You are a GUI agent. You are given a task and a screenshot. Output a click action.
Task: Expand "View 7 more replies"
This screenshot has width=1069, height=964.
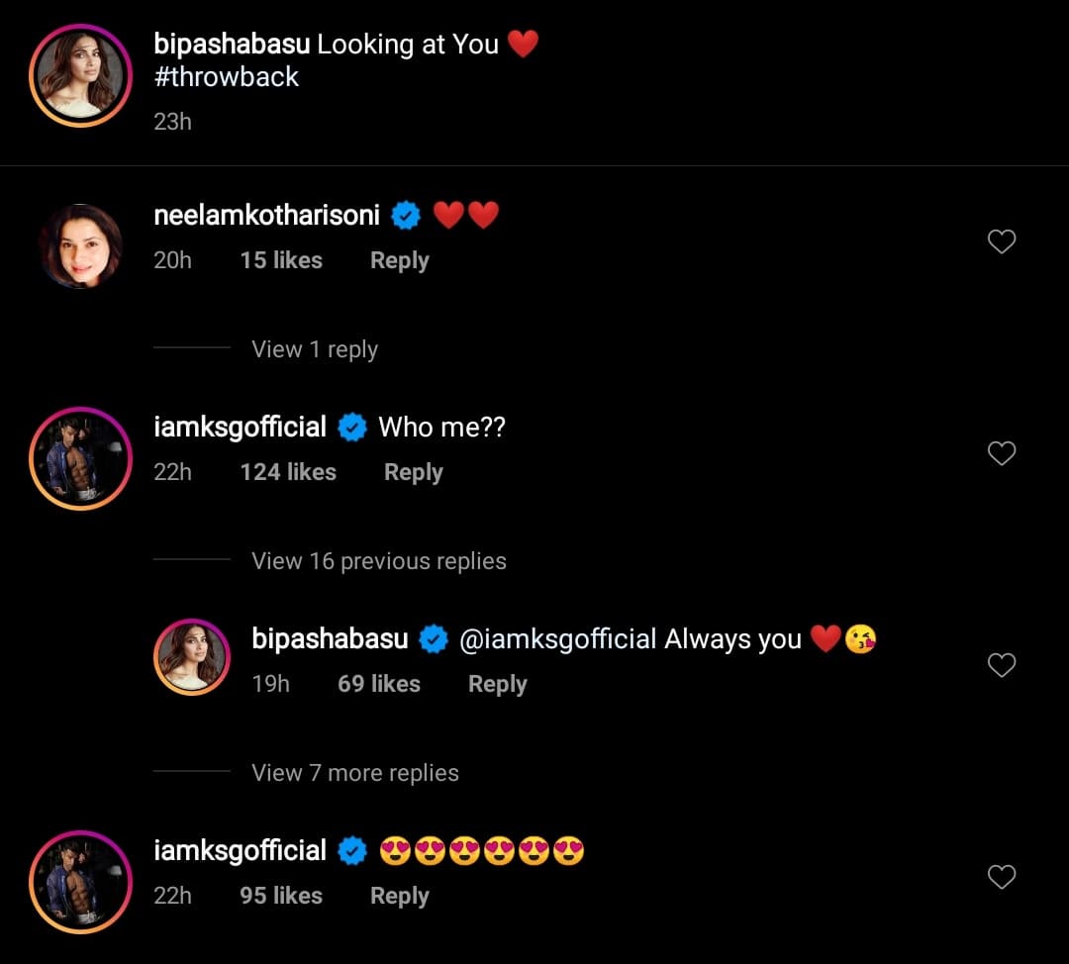pos(354,773)
